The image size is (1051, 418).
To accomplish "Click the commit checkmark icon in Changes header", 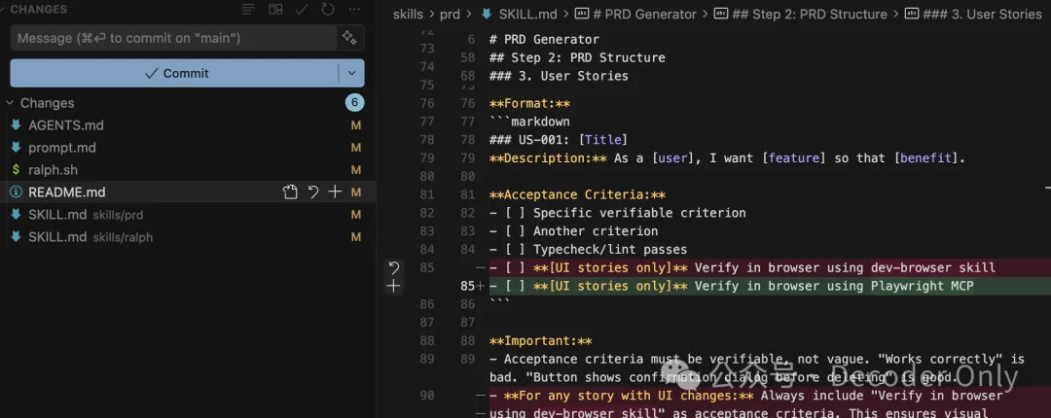I will pos(302,10).
